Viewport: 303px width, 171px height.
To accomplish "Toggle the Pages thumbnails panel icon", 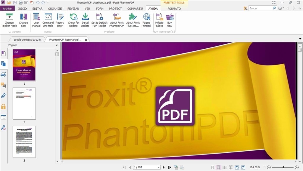I will click(x=3, y=64).
